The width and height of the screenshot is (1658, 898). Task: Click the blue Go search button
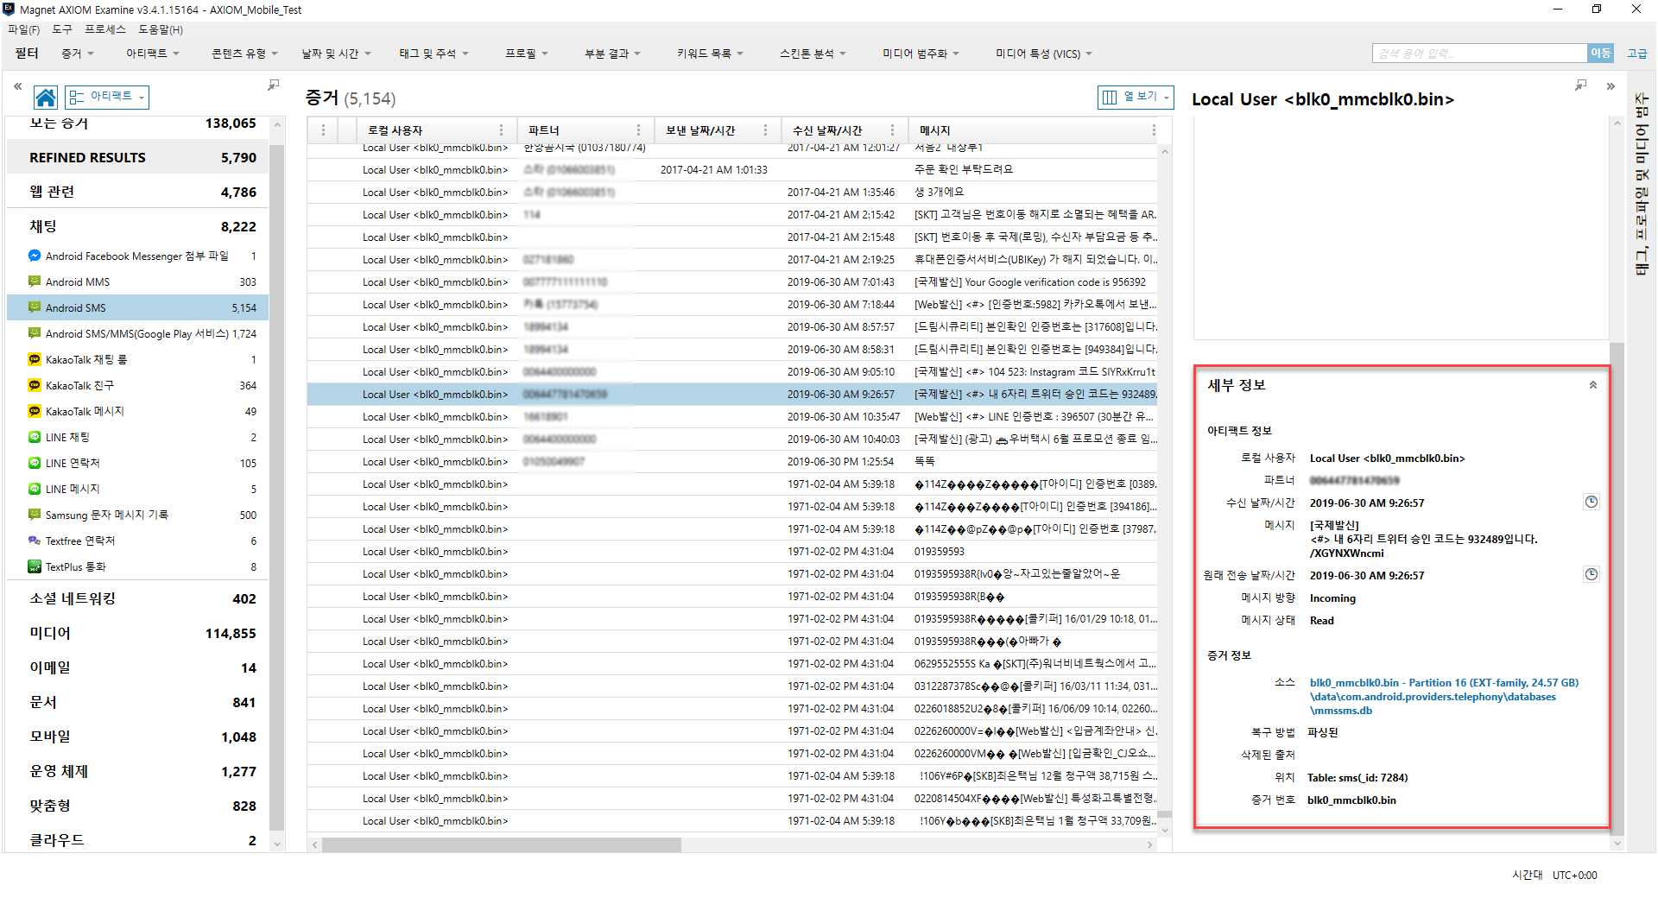(1600, 54)
